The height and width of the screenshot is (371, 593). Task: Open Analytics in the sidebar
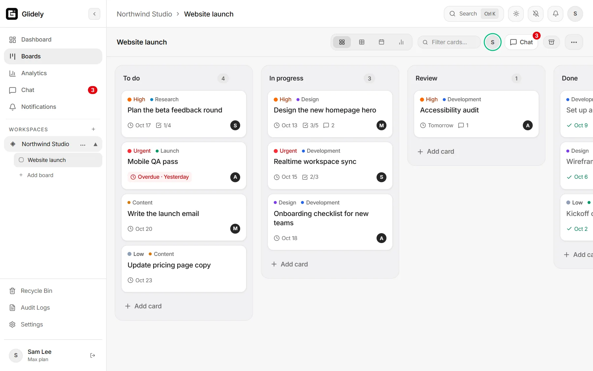point(53,73)
